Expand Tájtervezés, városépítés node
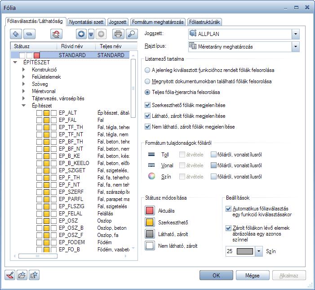 (x=23, y=98)
